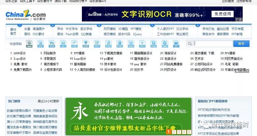
Task: Select the HTML file type icon
Action: tap(120, 44)
